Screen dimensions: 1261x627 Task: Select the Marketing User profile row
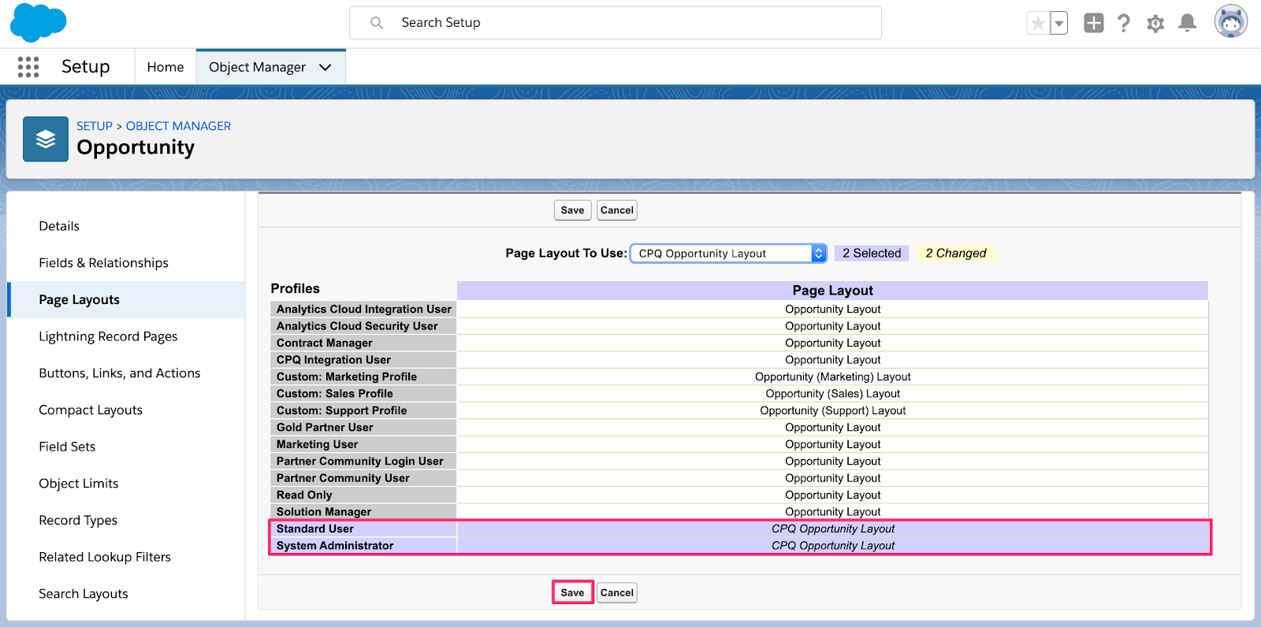point(363,444)
